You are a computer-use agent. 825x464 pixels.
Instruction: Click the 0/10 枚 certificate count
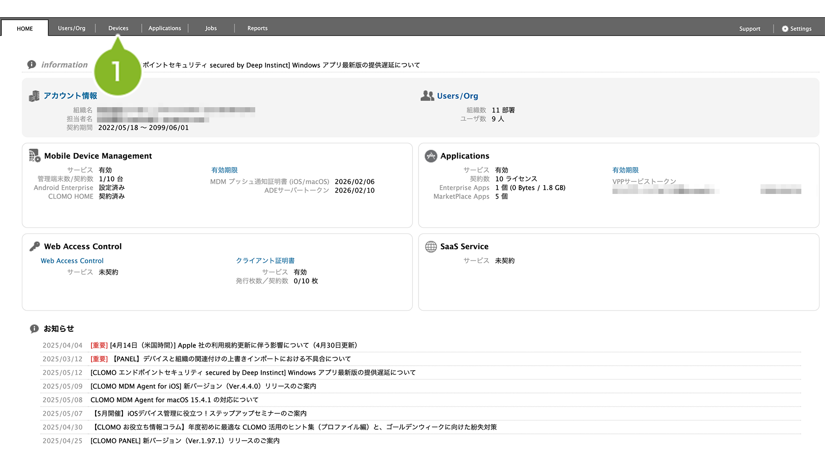pos(306,281)
